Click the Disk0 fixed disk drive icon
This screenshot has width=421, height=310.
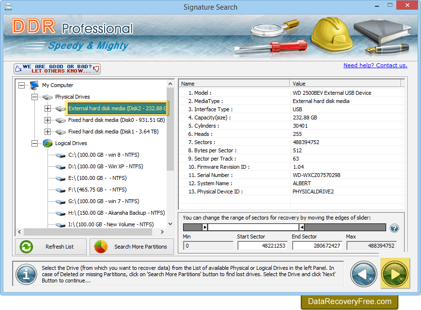tap(61, 120)
